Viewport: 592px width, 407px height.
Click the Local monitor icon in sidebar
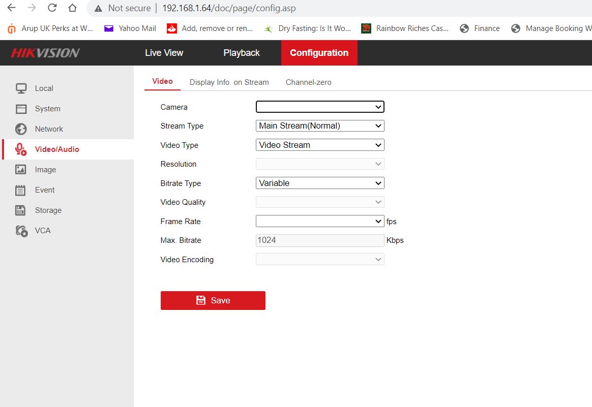pos(21,88)
